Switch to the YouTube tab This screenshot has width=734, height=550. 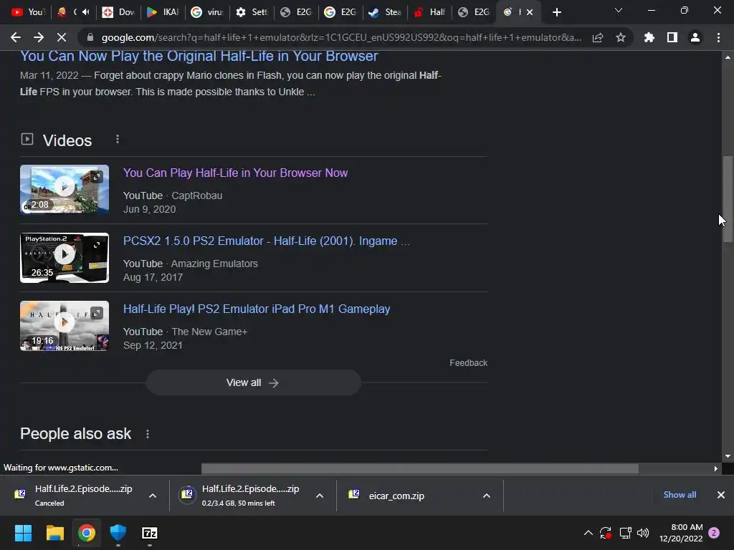point(27,12)
